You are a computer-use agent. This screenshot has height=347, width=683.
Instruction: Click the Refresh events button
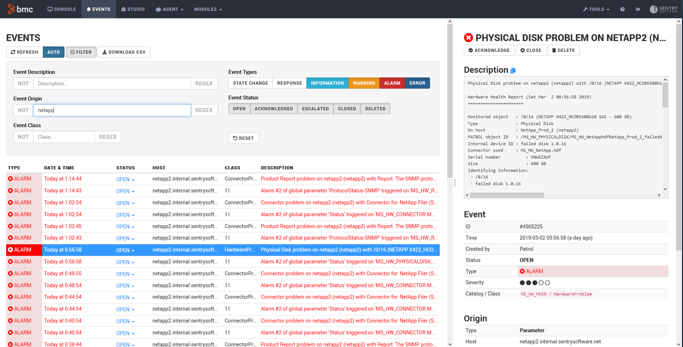coord(25,52)
